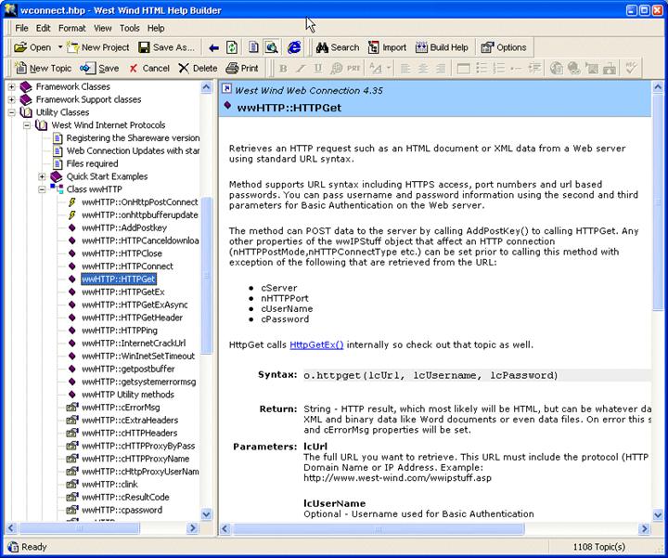Click the Build Help button
This screenshot has height=558, width=668.
pos(442,47)
